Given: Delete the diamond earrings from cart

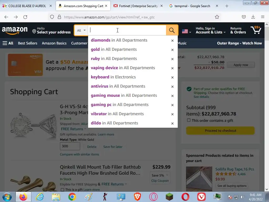Looking at the screenshot, I should click(x=92, y=147).
